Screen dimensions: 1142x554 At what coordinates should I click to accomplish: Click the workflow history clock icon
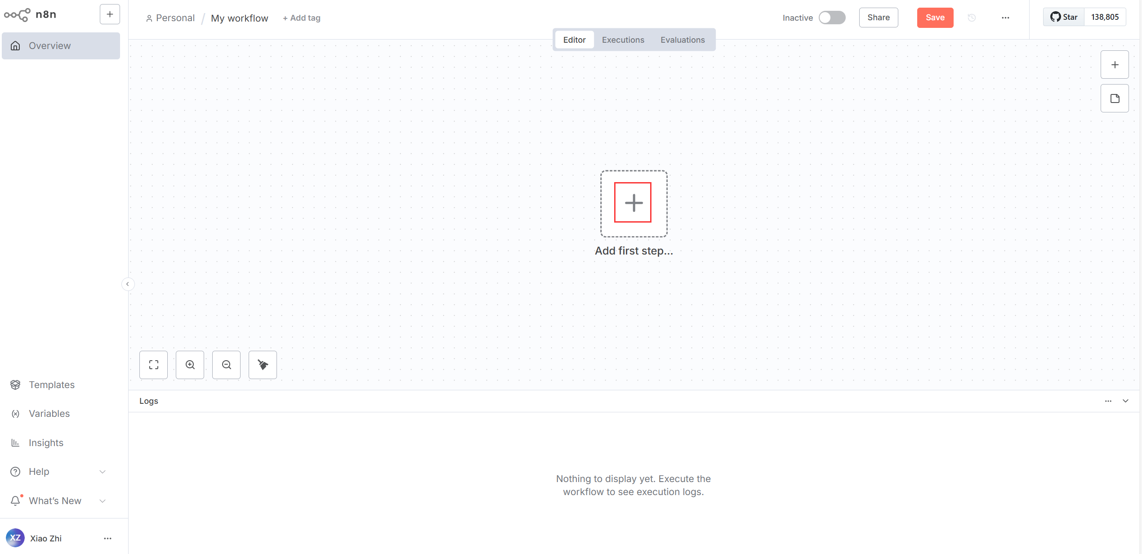972,18
